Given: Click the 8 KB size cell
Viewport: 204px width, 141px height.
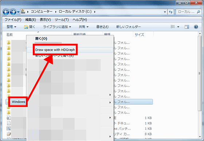Looking at the screenshot, I should [148, 134].
